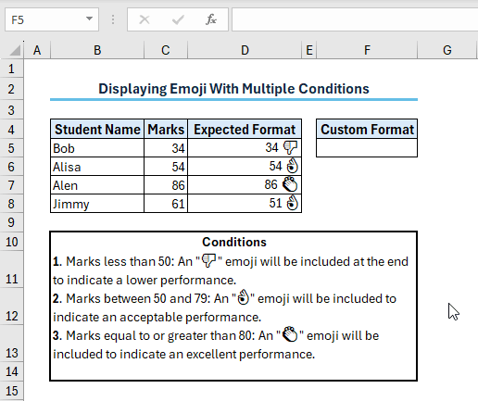Select column G header
478x401 pixels.
click(x=447, y=50)
